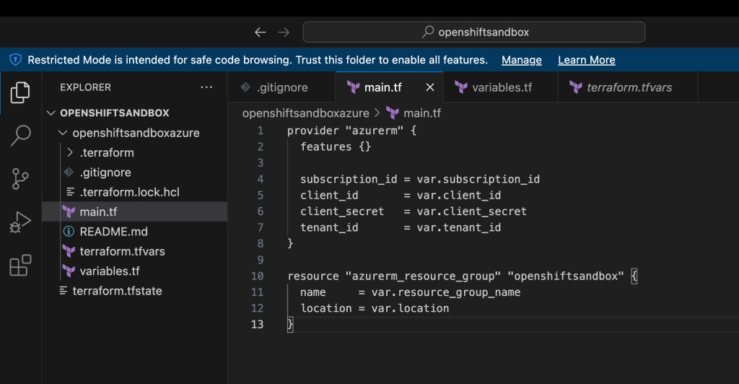Click the Terraform icon beside main.tf in explorer
The width and height of the screenshot is (739, 384).
pos(69,212)
